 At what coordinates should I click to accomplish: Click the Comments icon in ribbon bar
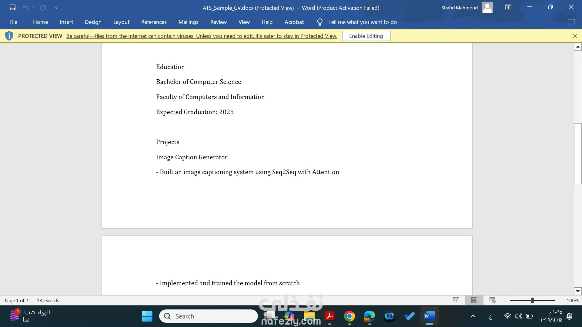click(571, 22)
